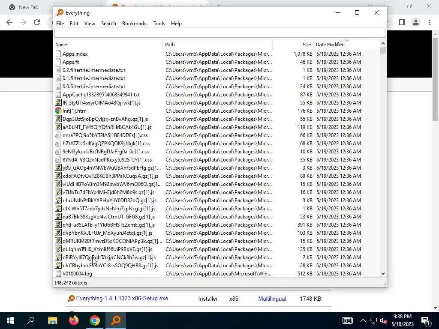Open the Help menu
The image size is (439, 329).
point(176,24)
